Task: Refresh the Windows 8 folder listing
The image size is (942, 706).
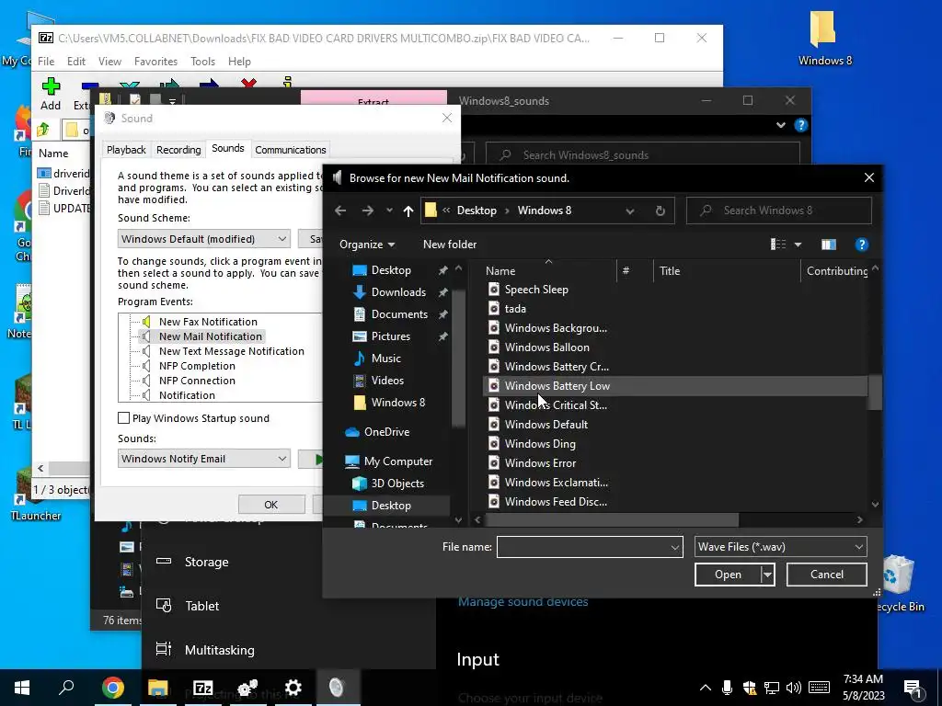Action: [661, 211]
